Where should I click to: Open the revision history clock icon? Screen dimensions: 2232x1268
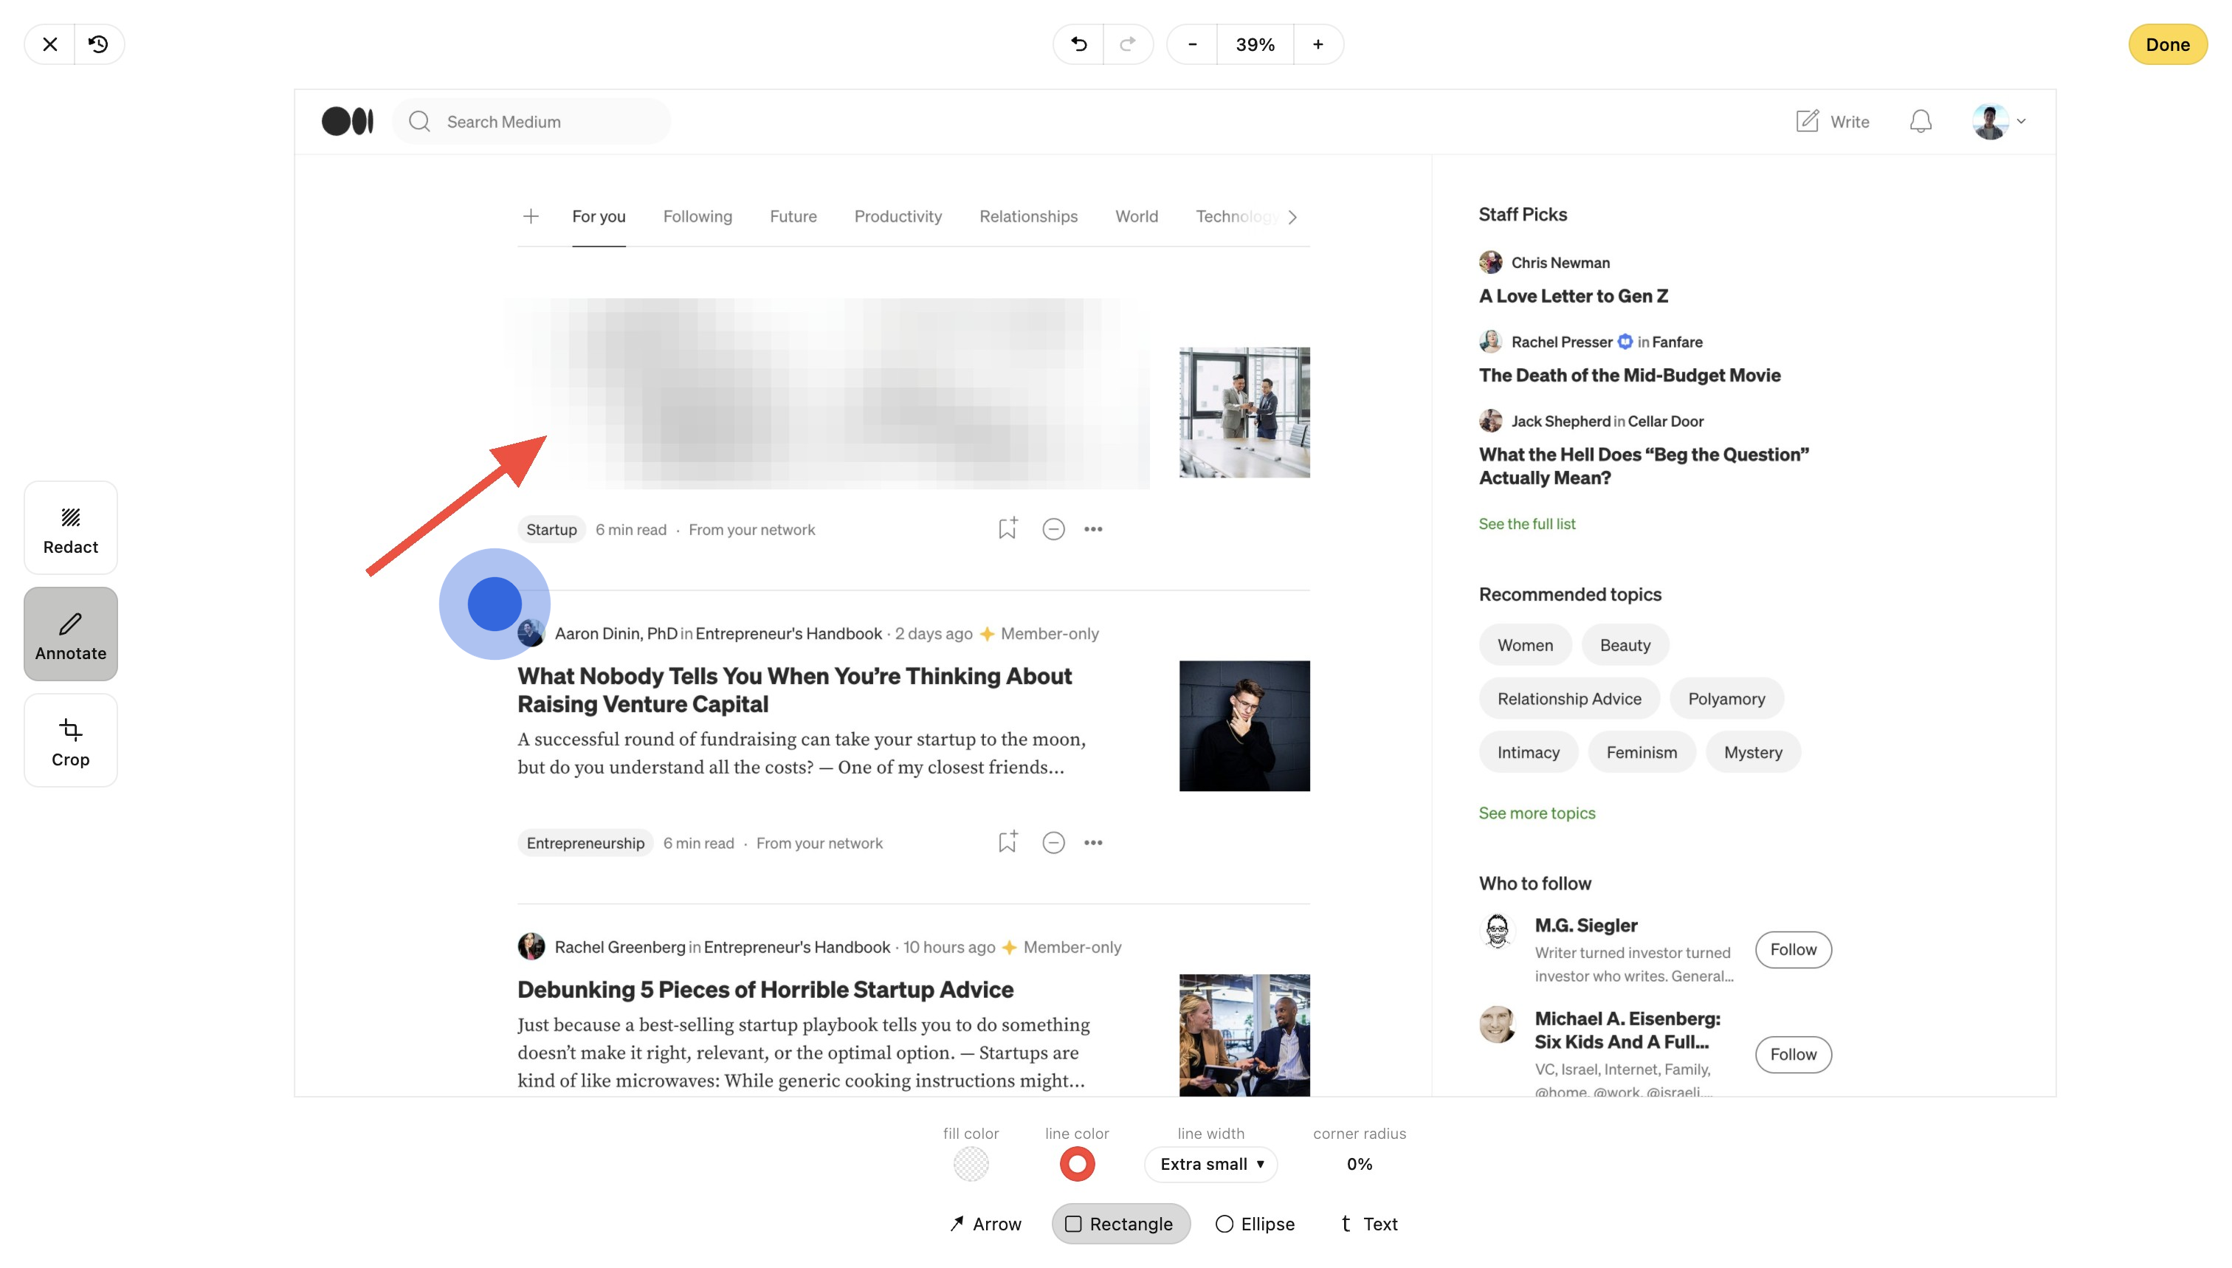coord(98,44)
